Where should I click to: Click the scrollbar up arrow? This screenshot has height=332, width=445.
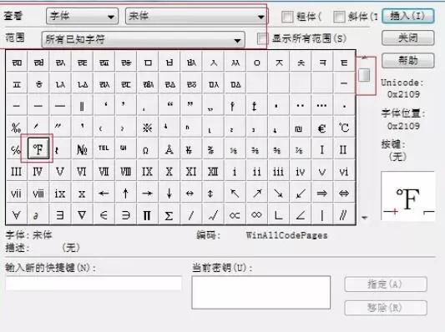click(x=364, y=58)
